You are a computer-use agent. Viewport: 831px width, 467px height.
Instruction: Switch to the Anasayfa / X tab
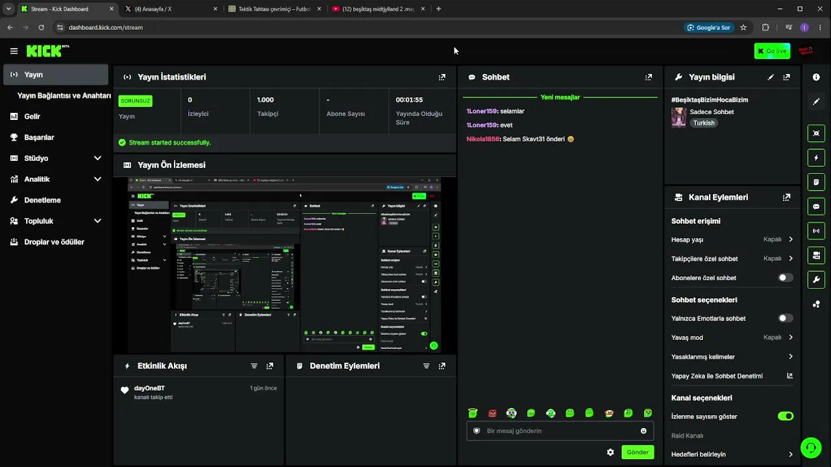coord(171,9)
